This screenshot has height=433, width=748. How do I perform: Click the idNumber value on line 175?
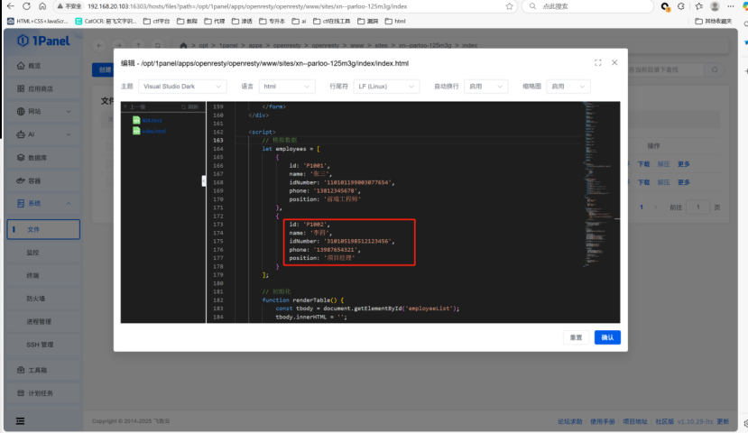click(359, 241)
